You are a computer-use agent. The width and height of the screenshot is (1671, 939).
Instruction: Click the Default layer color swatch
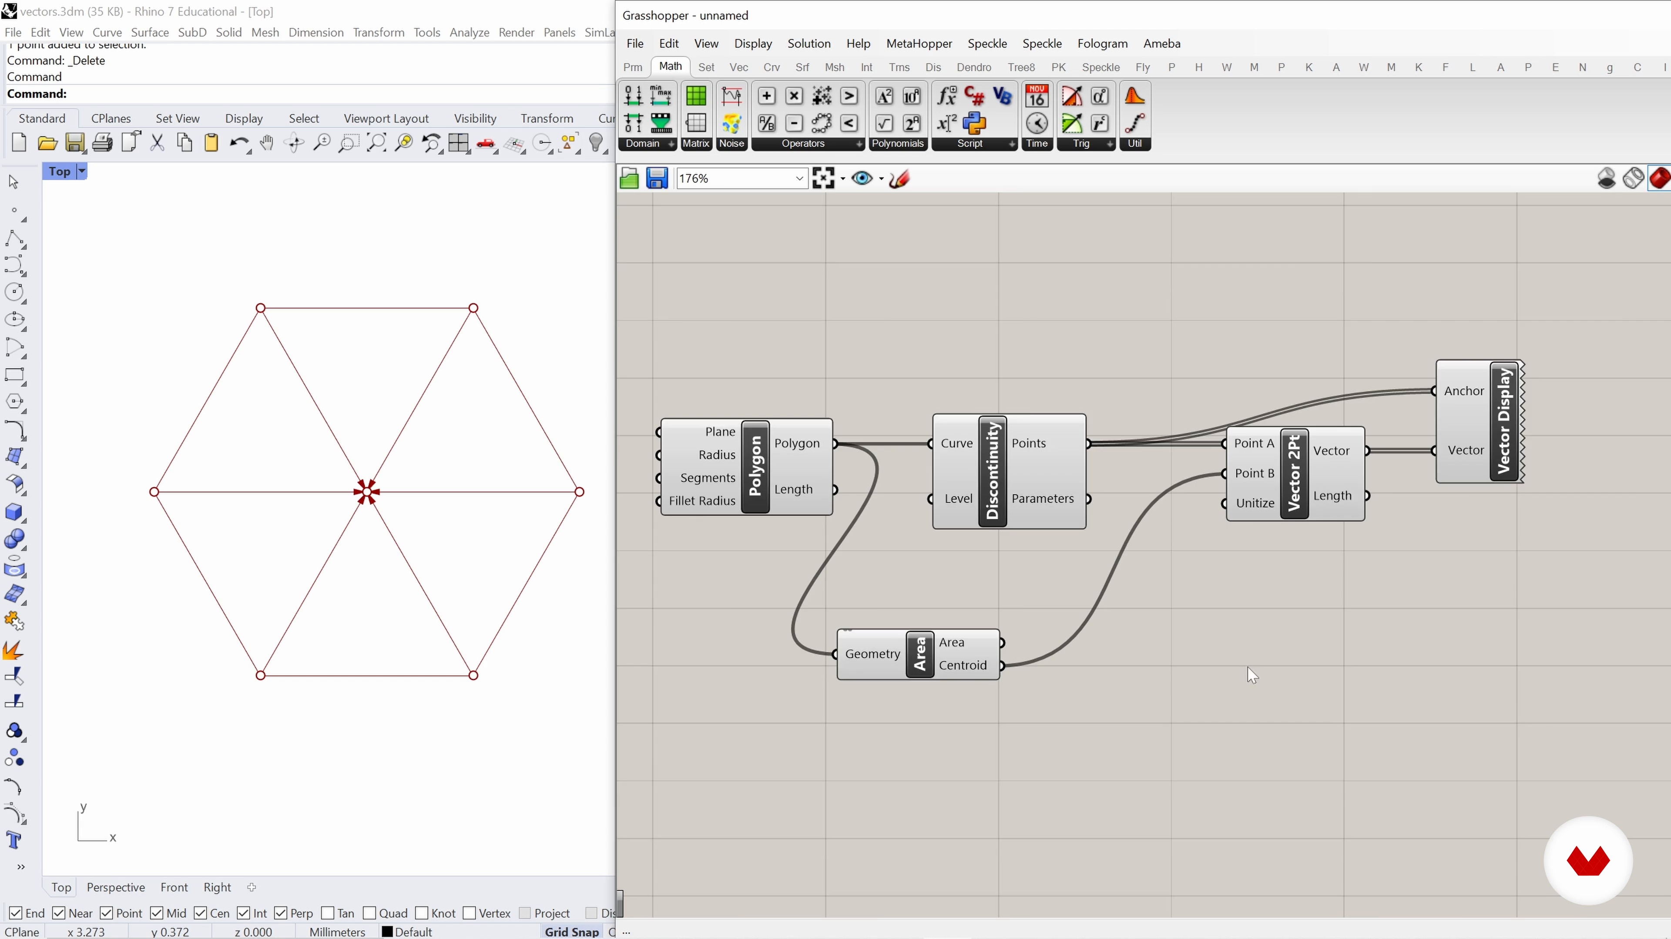[387, 932]
